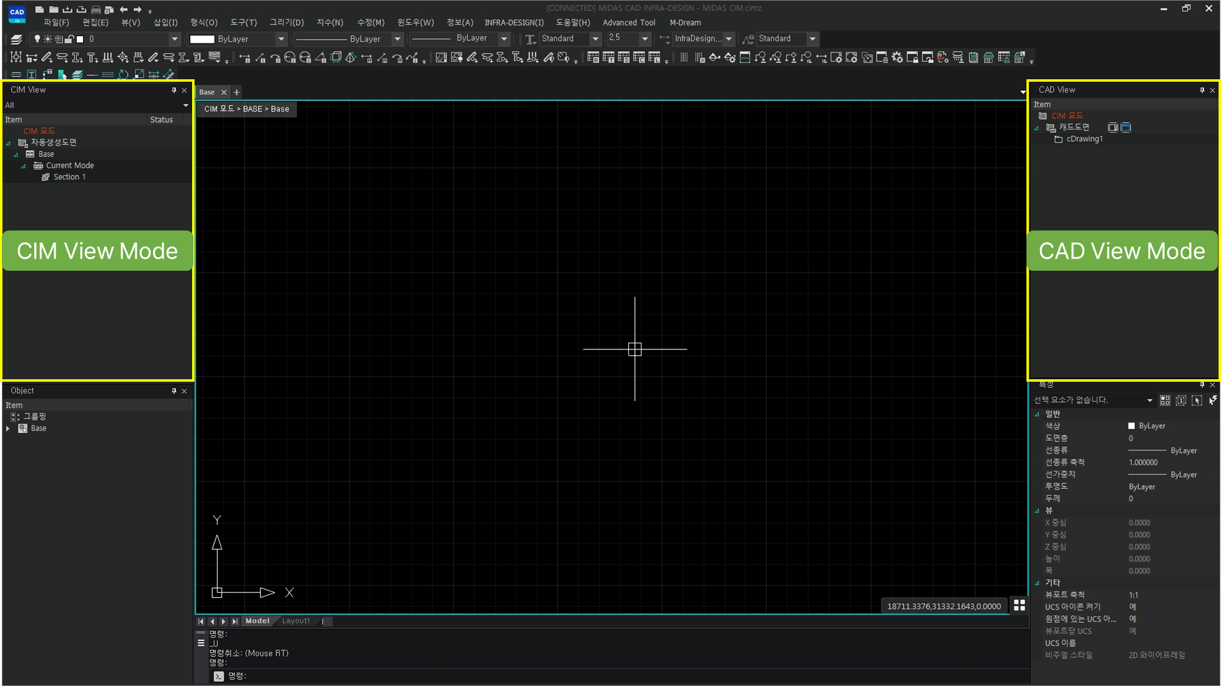Click the PDF export icon in toolbar
1221x686 pixels.
pos(943,57)
